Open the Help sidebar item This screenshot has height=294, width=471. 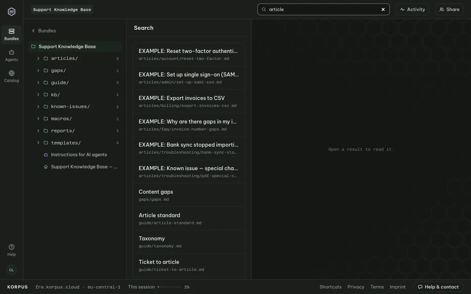pos(11,250)
